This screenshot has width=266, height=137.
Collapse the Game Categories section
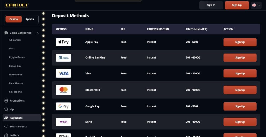(x=38, y=33)
